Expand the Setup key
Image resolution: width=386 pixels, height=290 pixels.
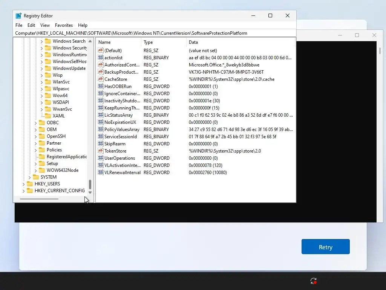tap(35, 164)
